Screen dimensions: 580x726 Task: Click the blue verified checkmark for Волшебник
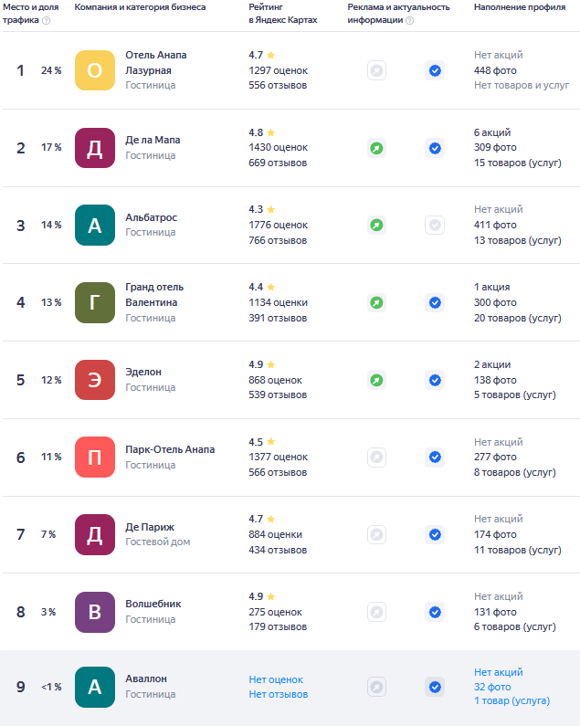click(435, 612)
